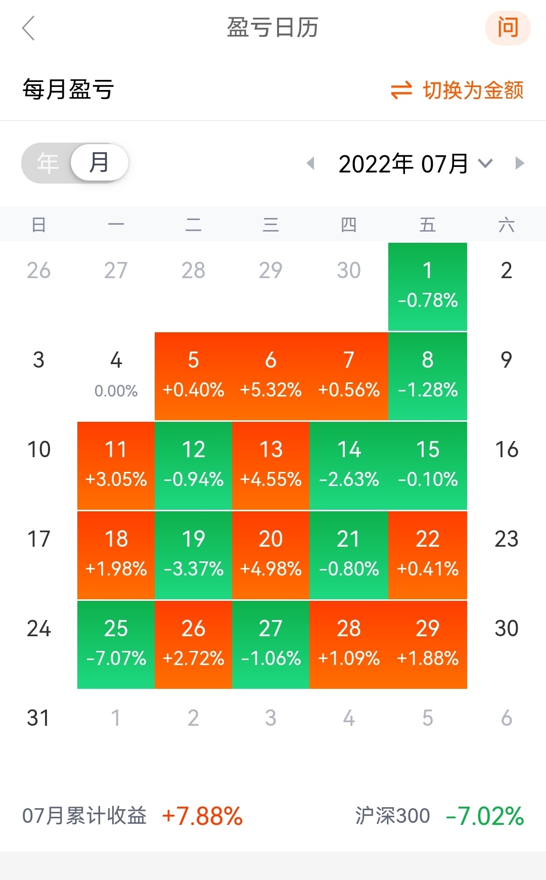Screen dimensions: 546x880
Task: View the 07月累计收益 +7.88% summary
Action: point(132,816)
